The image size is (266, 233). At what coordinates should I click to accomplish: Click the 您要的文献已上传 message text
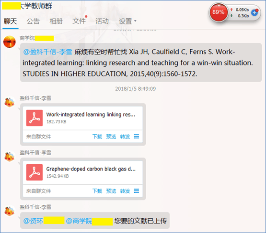(x=140, y=221)
